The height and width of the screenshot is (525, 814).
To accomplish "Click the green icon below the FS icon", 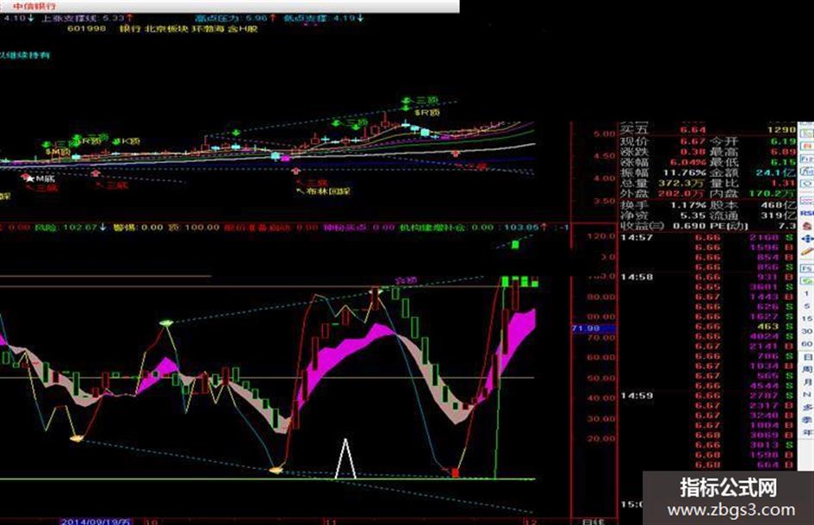I will pyautogui.click(x=807, y=281).
